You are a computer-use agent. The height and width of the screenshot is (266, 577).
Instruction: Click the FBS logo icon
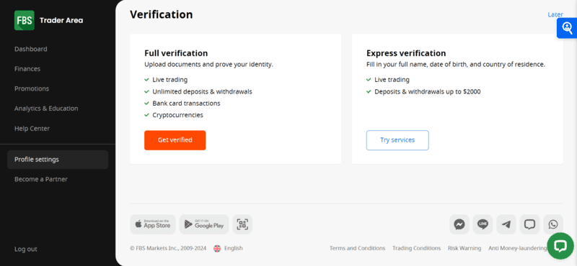(25, 20)
